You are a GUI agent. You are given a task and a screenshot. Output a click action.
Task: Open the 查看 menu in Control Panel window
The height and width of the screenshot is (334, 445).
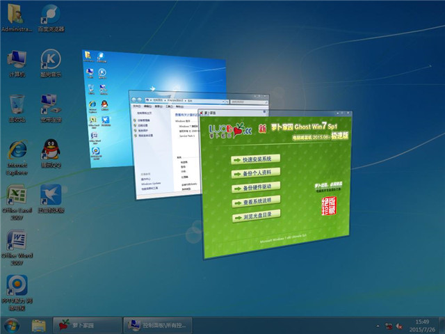[x=159, y=106]
